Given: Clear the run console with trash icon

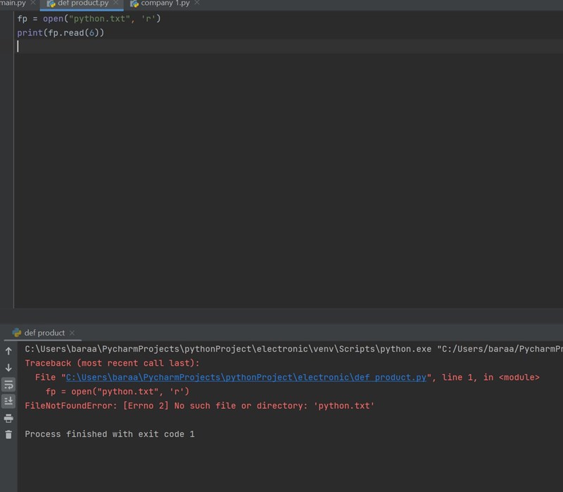Looking at the screenshot, I should pos(8,435).
